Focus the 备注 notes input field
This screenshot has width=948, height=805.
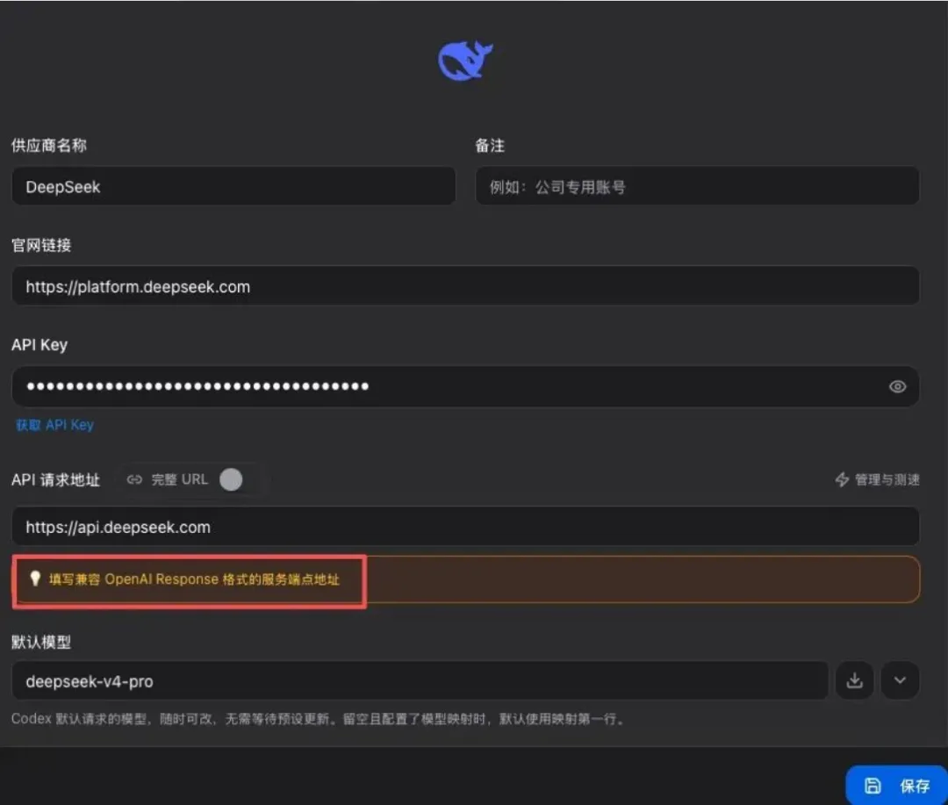[697, 186]
